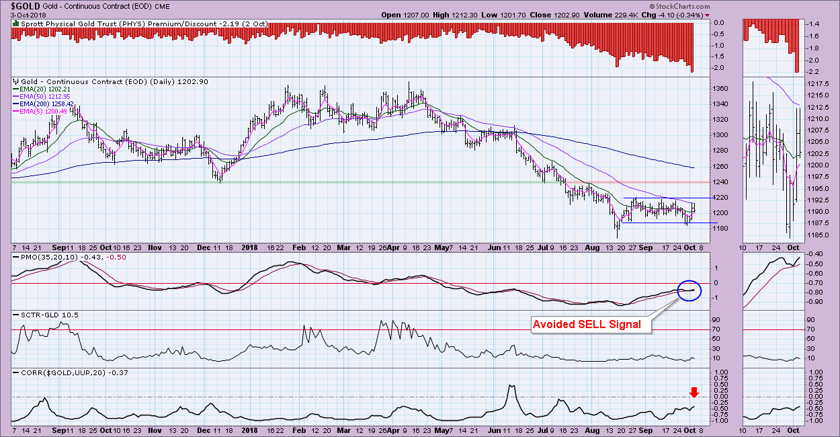This screenshot has width=840, height=437.
Task: Open the StockCharts.com watermark link
Action: point(804,5)
